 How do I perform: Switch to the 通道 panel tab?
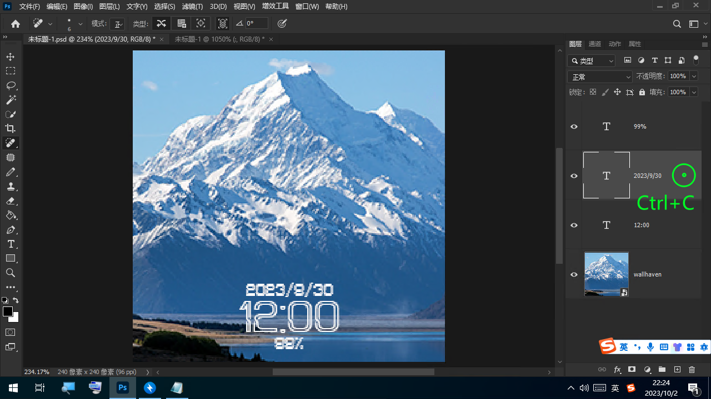point(594,44)
